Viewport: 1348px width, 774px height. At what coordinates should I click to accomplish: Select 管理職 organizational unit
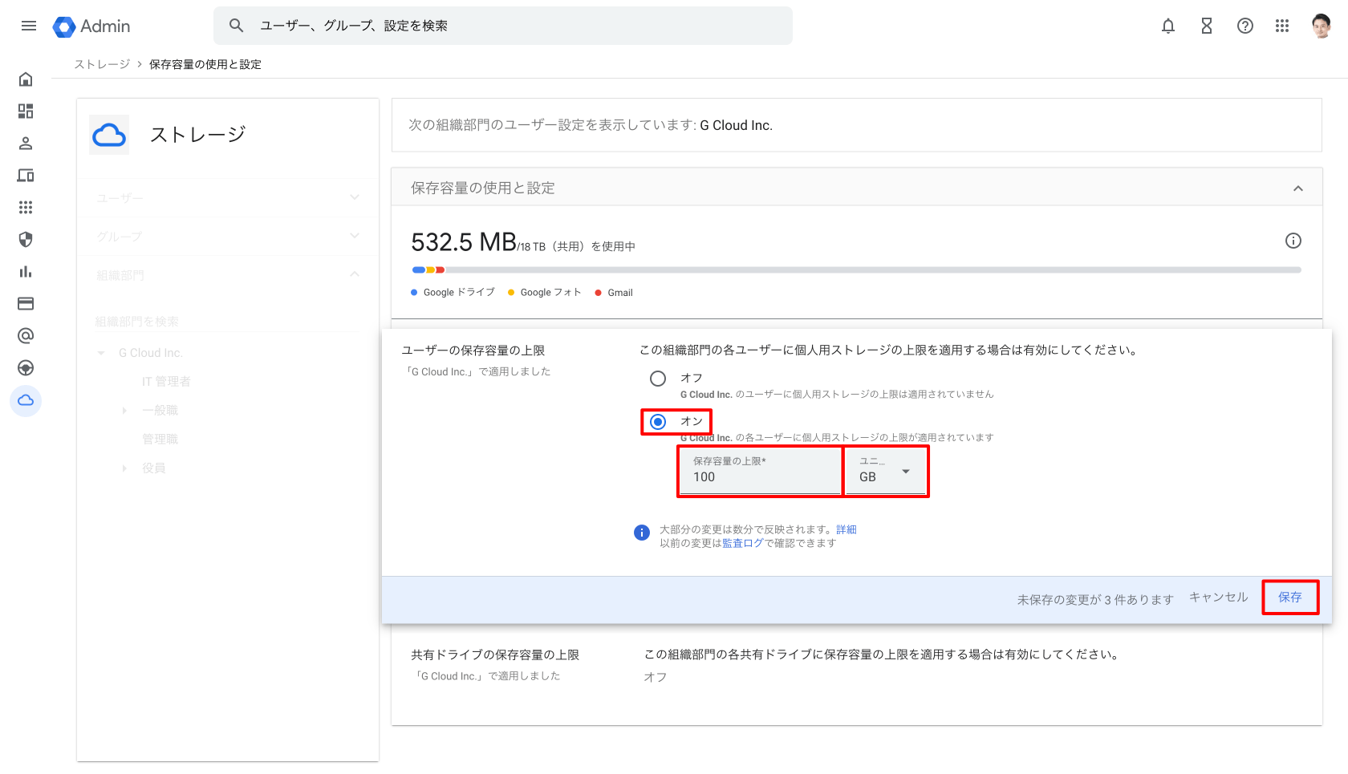click(160, 440)
